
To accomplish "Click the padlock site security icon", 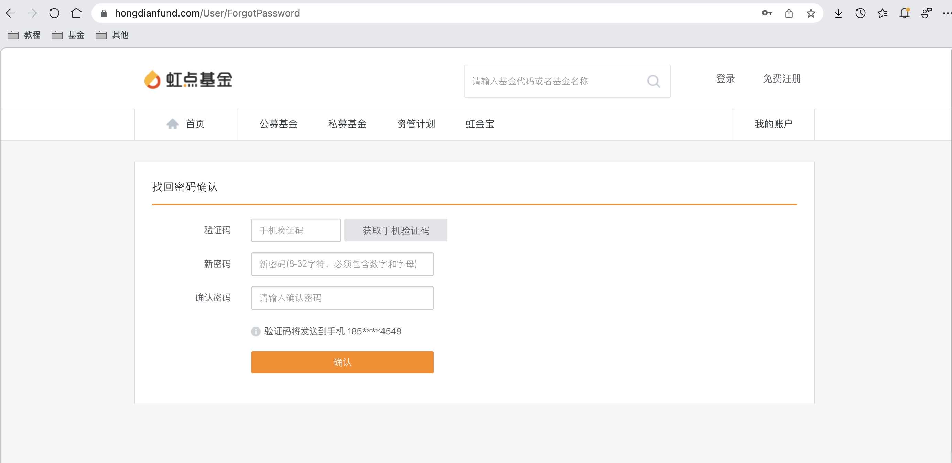I will tap(104, 13).
